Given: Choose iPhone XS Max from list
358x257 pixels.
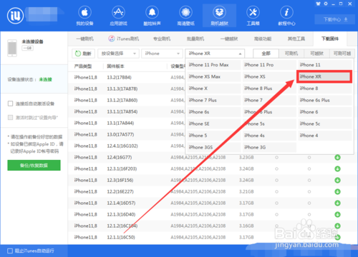Looking at the screenshot, I should 214,76.
